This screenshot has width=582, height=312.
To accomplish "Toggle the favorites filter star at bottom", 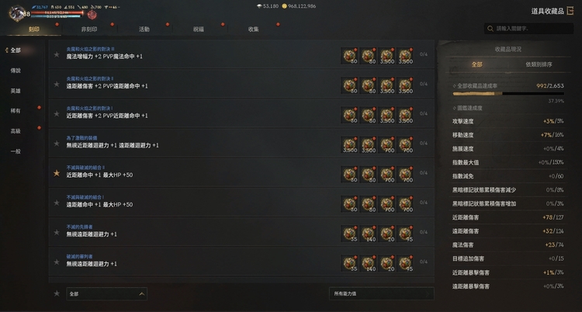I will 57,293.
